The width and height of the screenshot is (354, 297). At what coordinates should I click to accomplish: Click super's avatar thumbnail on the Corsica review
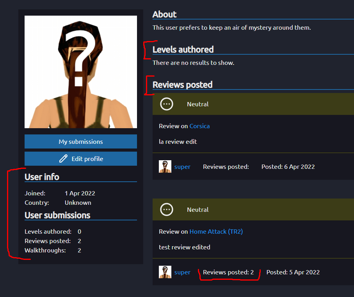(165, 166)
